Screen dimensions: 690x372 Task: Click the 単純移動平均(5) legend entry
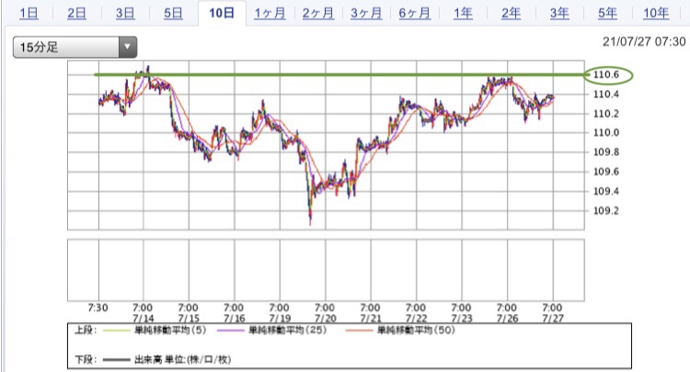point(170,331)
